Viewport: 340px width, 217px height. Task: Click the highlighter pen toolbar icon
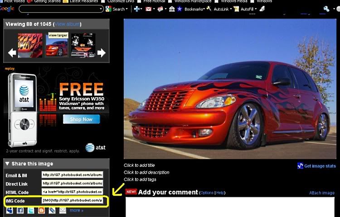tap(262, 9)
